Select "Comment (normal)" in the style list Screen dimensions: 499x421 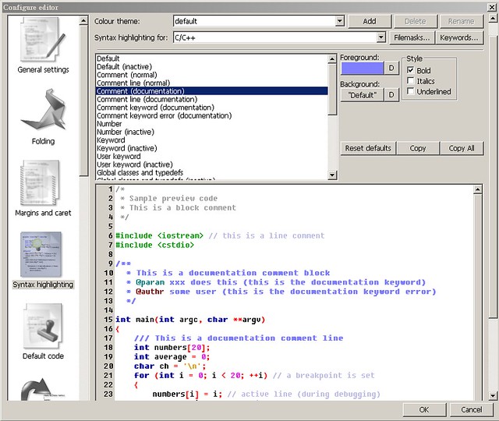tap(211, 75)
